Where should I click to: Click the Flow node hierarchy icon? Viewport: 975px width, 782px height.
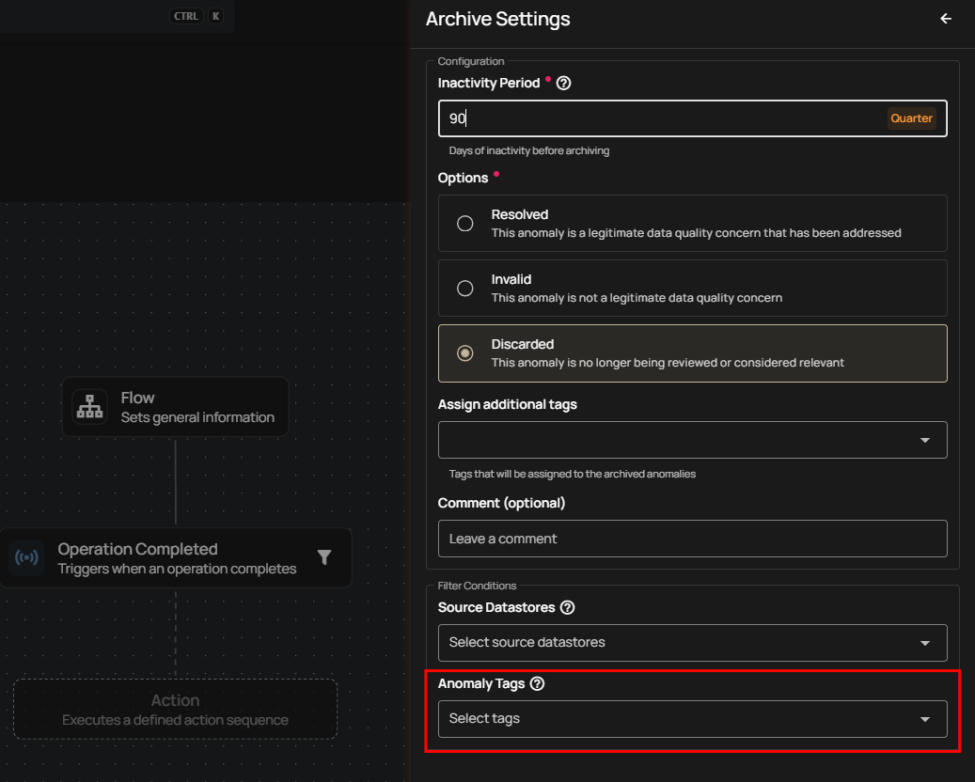[90, 407]
